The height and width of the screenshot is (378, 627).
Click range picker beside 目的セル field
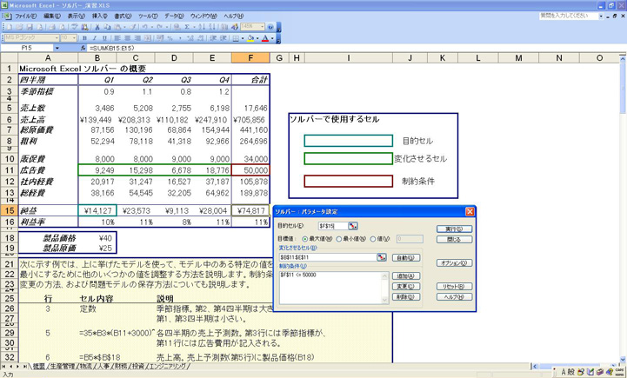pos(353,226)
